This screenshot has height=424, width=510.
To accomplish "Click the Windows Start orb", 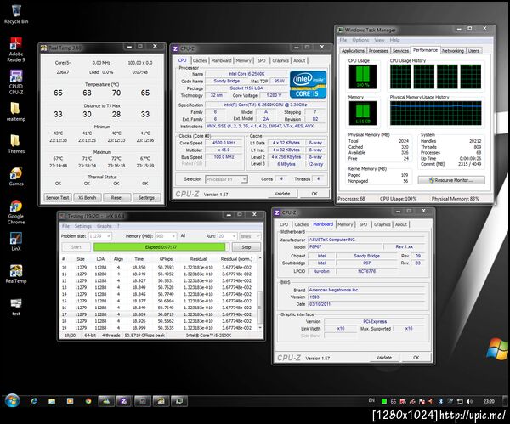I will 11,400.
